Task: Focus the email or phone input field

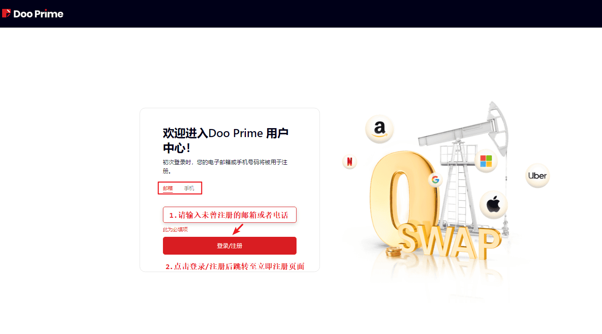Action: 230,215
